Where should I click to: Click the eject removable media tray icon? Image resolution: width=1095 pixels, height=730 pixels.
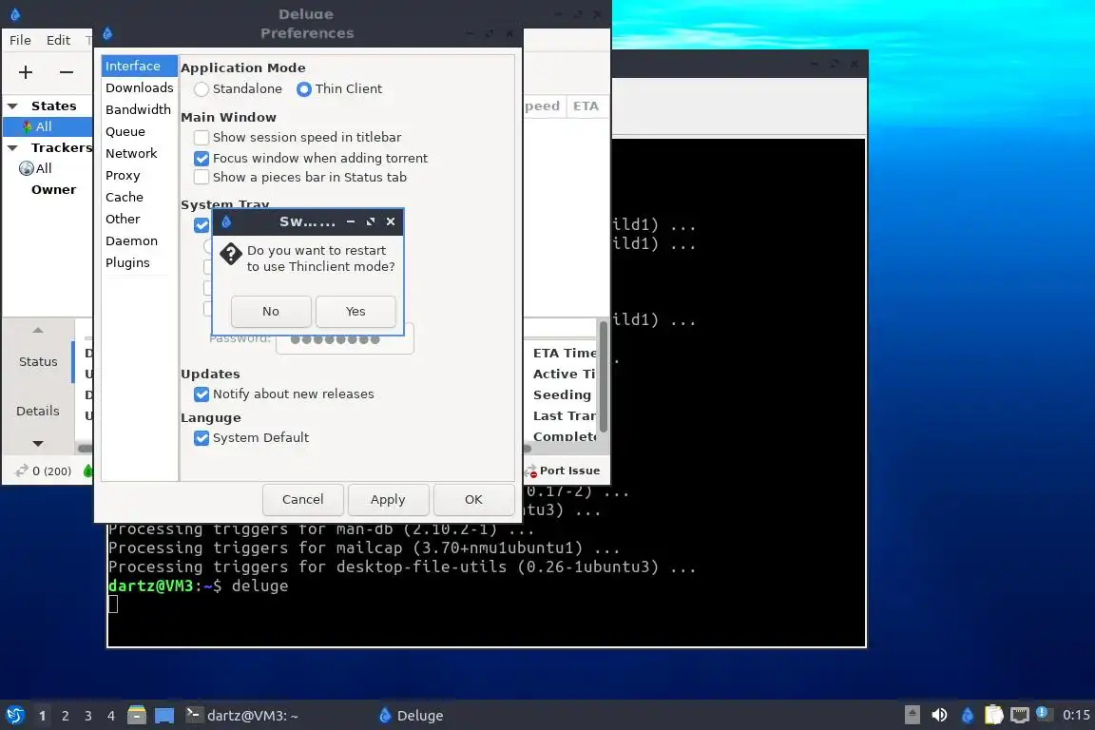coord(912,715)
